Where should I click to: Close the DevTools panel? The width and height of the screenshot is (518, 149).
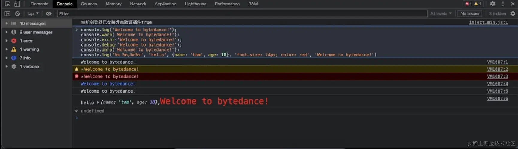(x=513, y=4)
